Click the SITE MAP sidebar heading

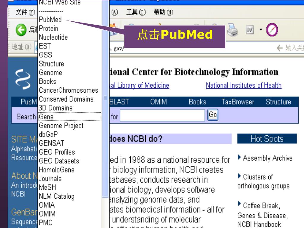click(24, 140)
